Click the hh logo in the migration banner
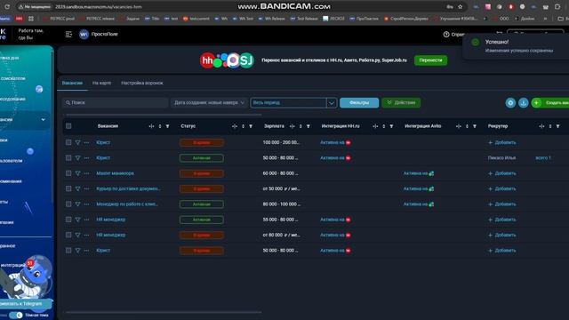This screenshot has height=320, width=569. [x=207, y=60]
